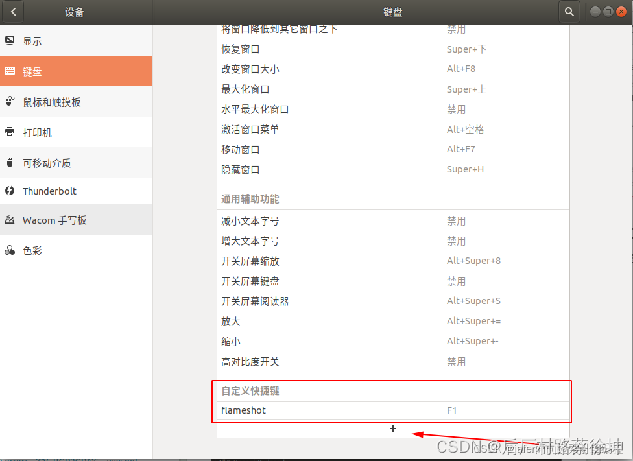This screenshot has width=633, height=461.
Task: Maximize the settings window
Action: (608, 12)
